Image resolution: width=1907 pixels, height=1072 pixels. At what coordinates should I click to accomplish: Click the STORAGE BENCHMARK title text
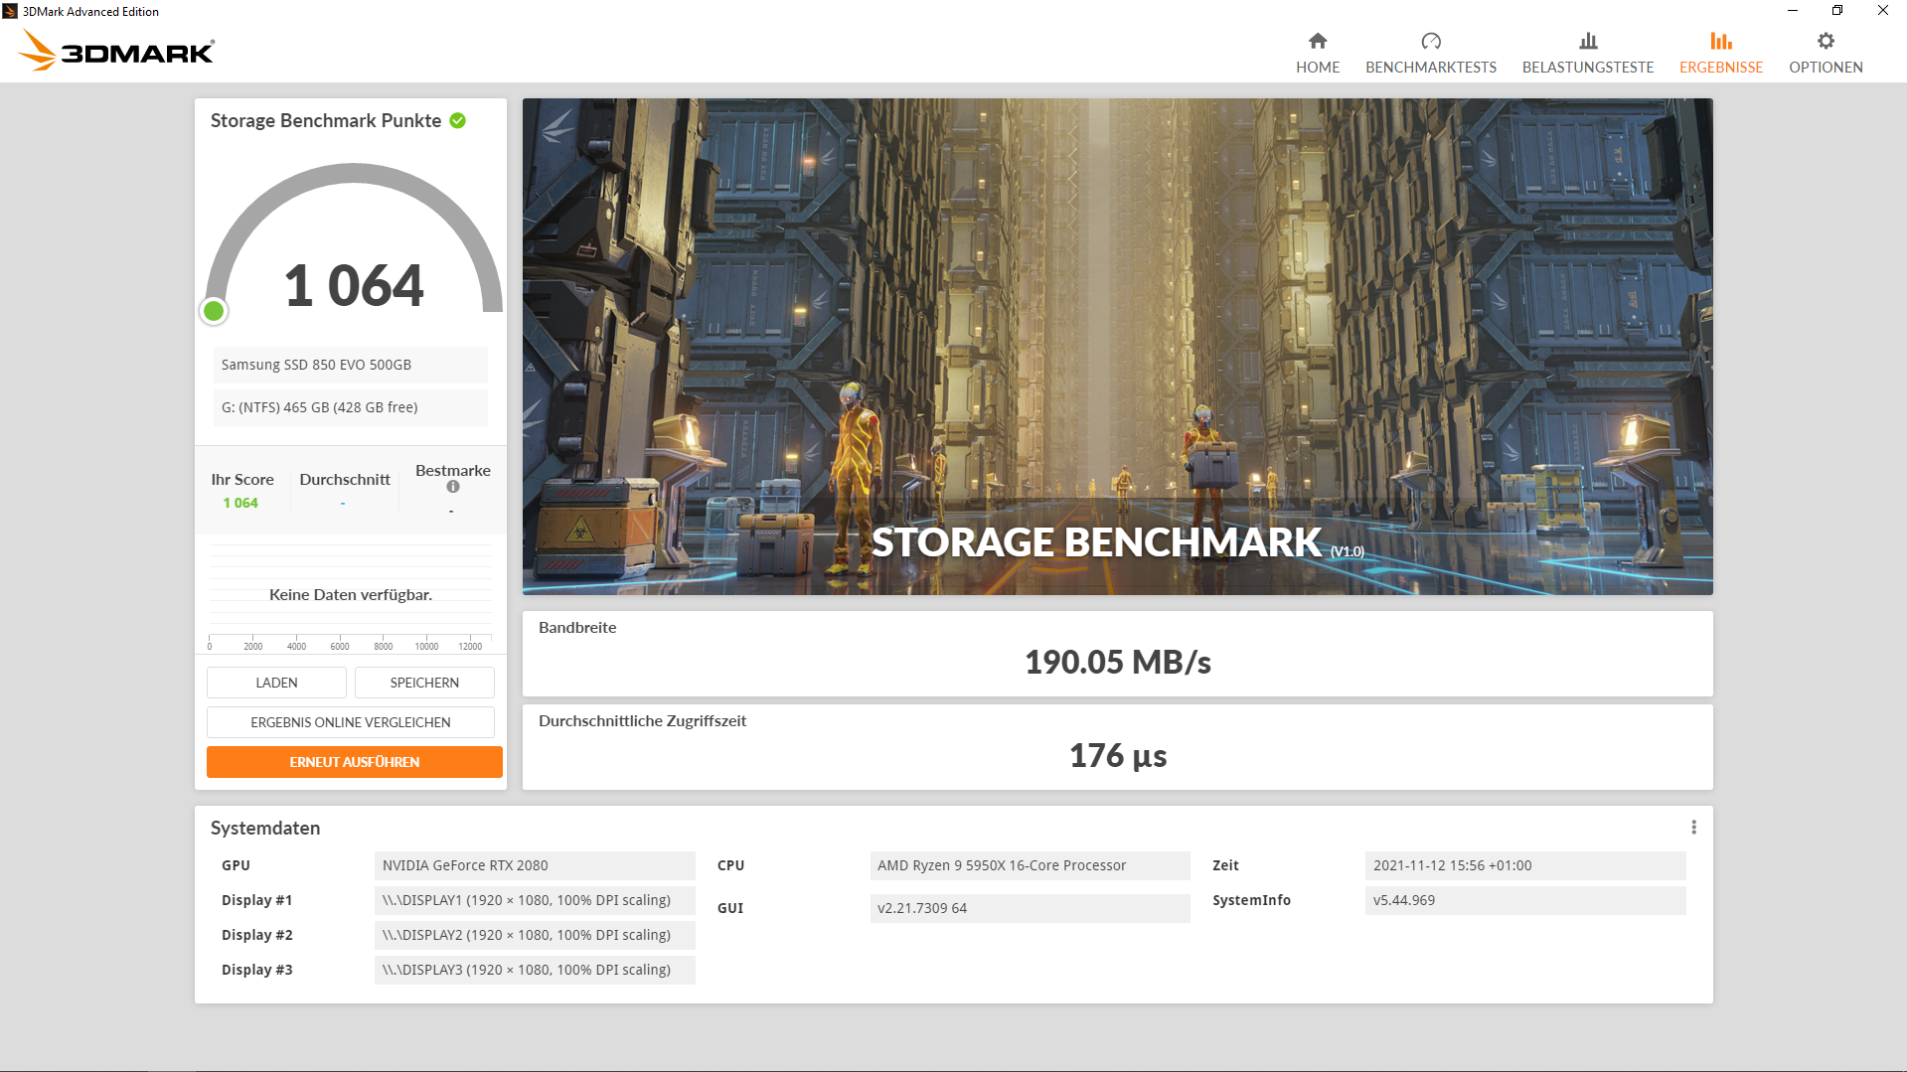point(1096,542)
